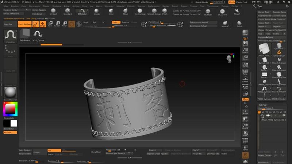Open the Alfas menu
Screen dimensions: 292x164
(6, 6)
